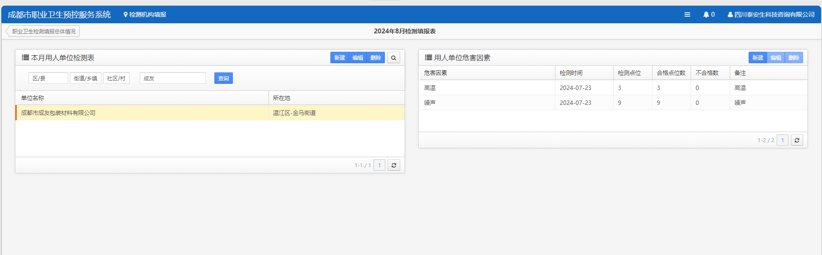Open the hamburger menu in the header
The height and width of the screenshot is (255, 822).
[687, 14]
